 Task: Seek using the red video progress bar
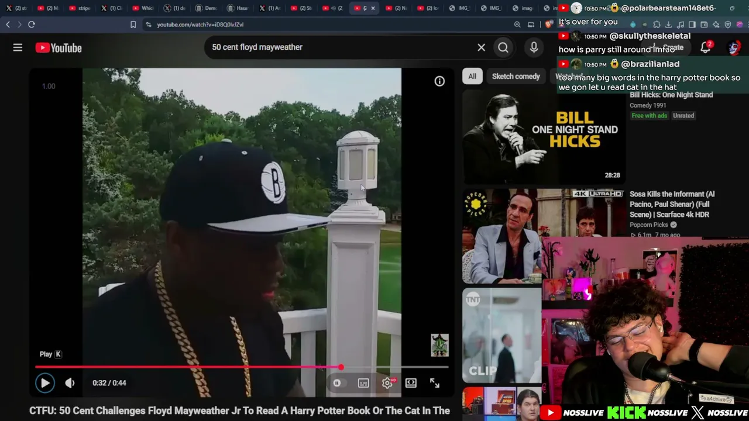(242, 367)
